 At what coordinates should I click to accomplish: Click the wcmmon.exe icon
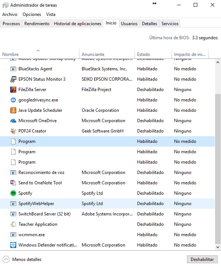[13, 235]
